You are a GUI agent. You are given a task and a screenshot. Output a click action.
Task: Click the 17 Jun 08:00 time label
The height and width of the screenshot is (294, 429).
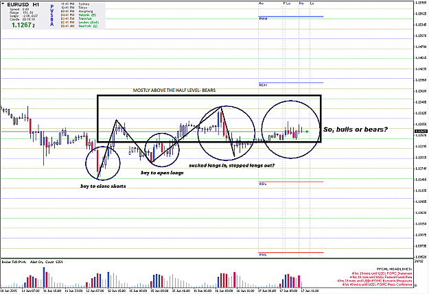pos(288,291)
